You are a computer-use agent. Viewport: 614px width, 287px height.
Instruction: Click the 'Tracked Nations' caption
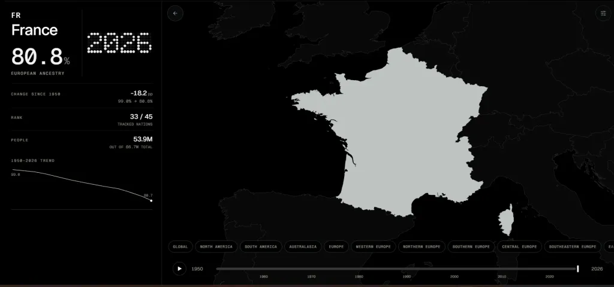(x=135, y=124)
